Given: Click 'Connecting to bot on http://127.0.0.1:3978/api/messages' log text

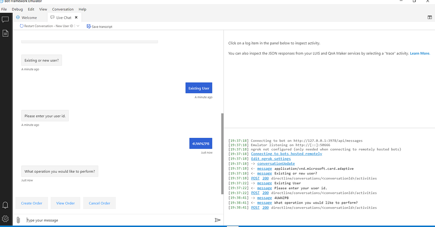Looking at the screenshot, I should click(x=307, y=141).
